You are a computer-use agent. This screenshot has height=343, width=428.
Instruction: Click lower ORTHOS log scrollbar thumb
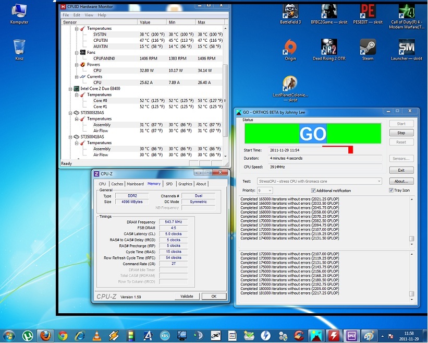click(x=412, y=293)
